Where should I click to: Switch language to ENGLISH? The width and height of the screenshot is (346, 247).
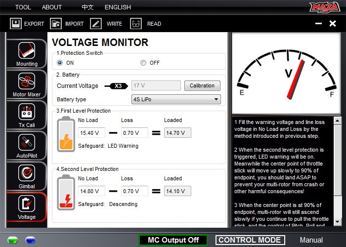118,7
